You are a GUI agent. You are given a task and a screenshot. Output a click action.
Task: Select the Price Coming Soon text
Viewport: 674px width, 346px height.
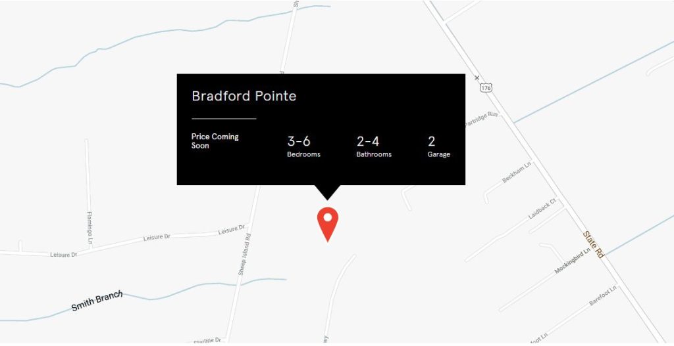[215, 141]
